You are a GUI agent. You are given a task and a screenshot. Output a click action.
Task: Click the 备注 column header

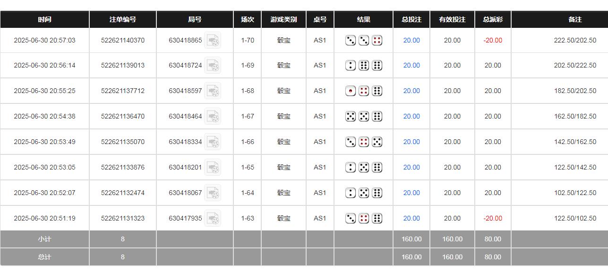[x=575, y=19]
